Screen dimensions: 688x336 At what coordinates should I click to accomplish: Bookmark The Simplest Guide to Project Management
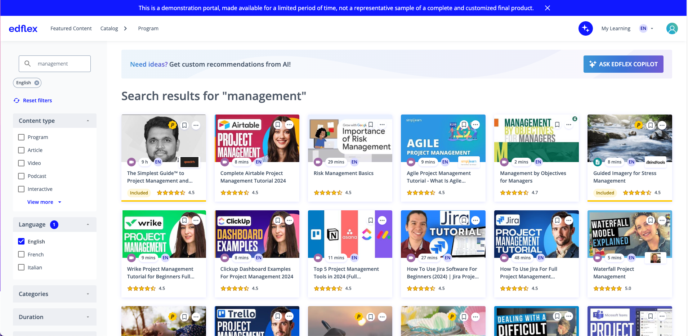184,125
